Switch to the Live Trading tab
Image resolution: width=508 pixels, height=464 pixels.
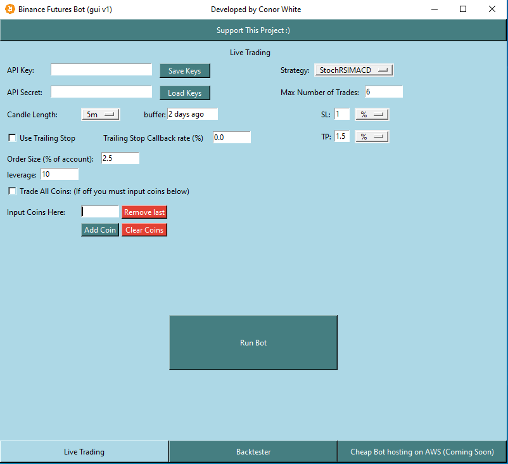click(84, 452)
